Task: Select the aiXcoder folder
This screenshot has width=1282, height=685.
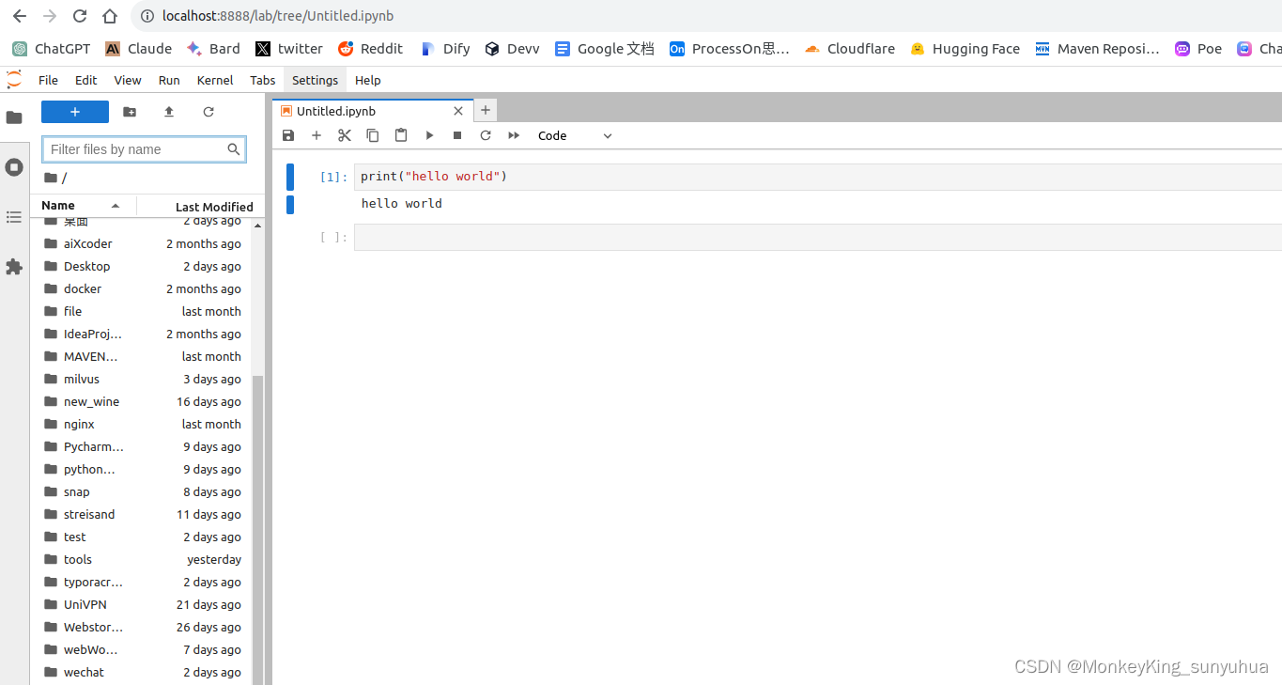Action: 143,243
